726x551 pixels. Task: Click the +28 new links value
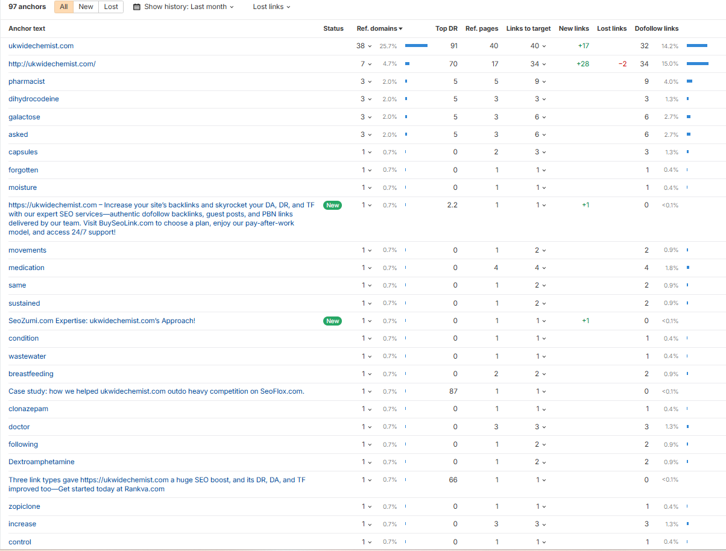coord(582,64)
